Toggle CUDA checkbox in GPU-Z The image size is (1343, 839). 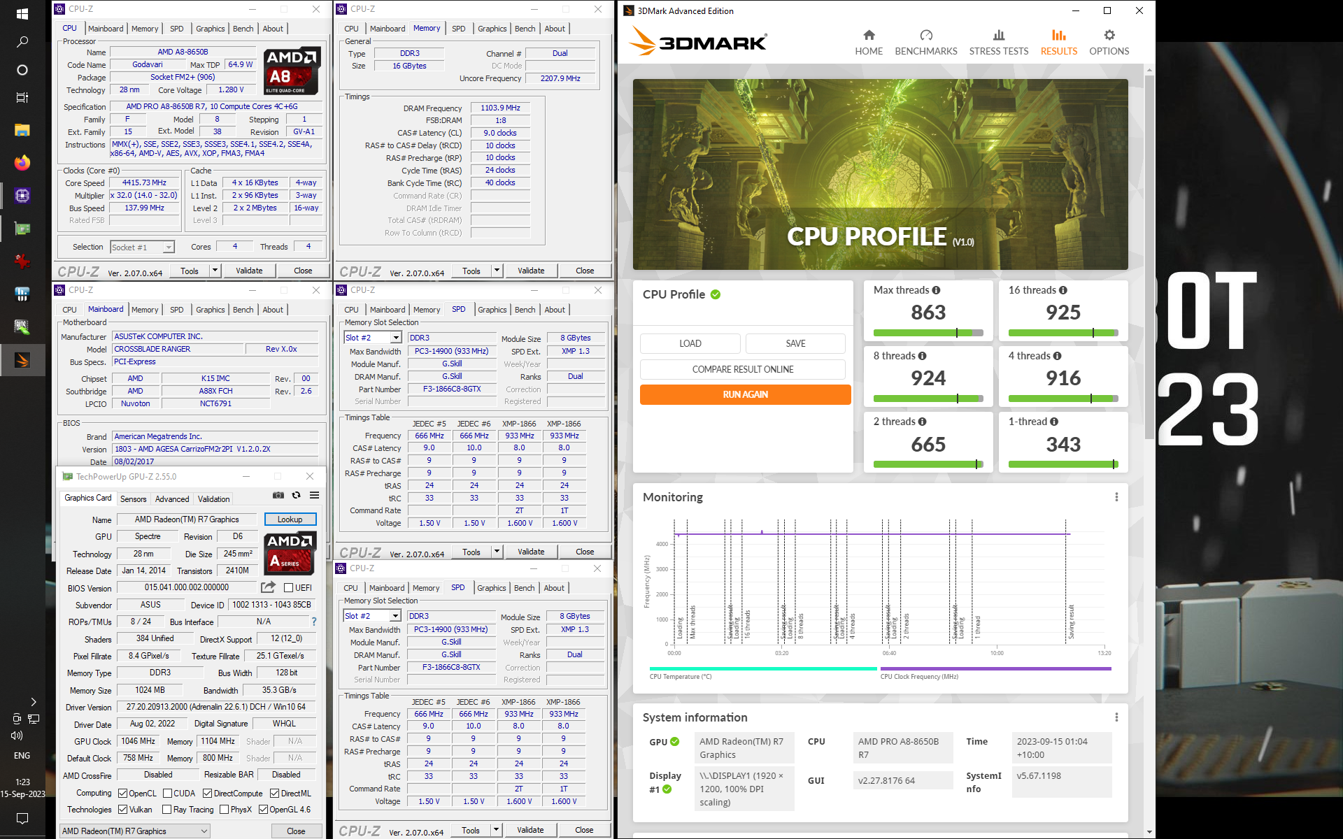pyautogui.click(x=168, y=794)
